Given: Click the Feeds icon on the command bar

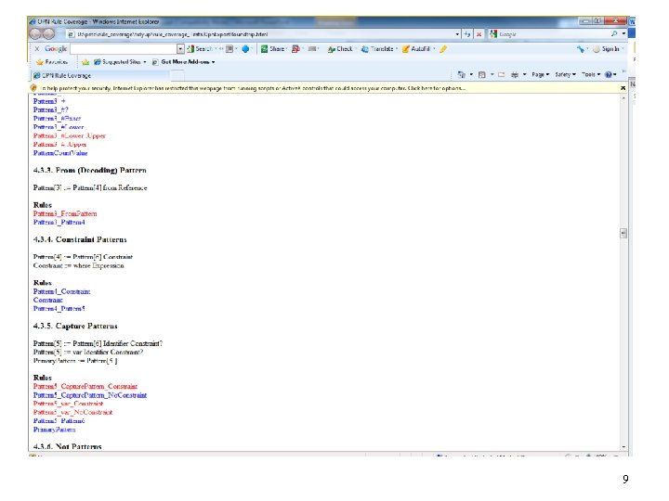Looking at the screenshot, I should point(481,74).
